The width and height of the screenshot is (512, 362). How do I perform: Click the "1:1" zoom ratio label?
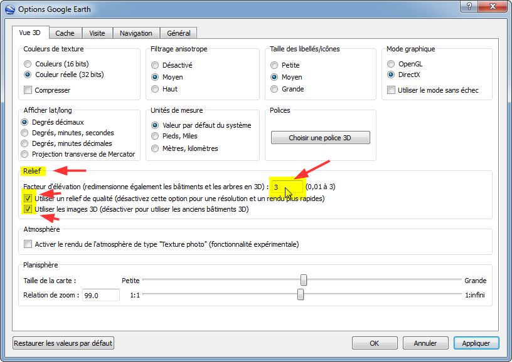[x=135, y=295]
